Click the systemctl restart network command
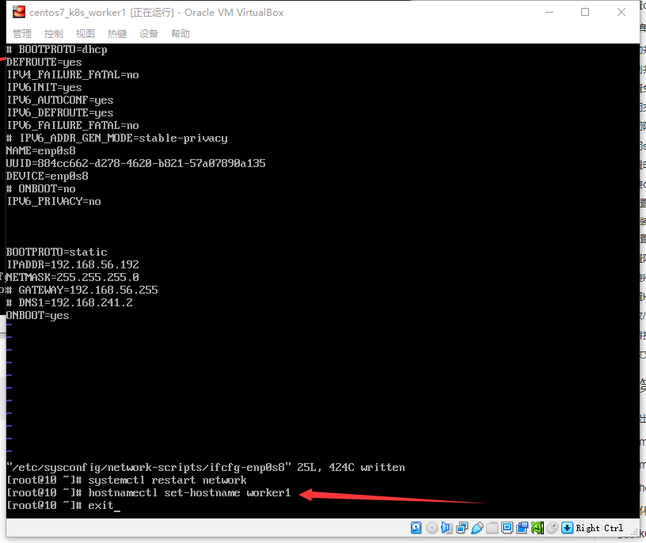The width and height of the screenshot is (646, 543). coord(167,480)
